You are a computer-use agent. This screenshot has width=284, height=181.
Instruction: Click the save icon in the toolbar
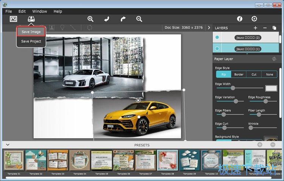click(x=31, y=19)
